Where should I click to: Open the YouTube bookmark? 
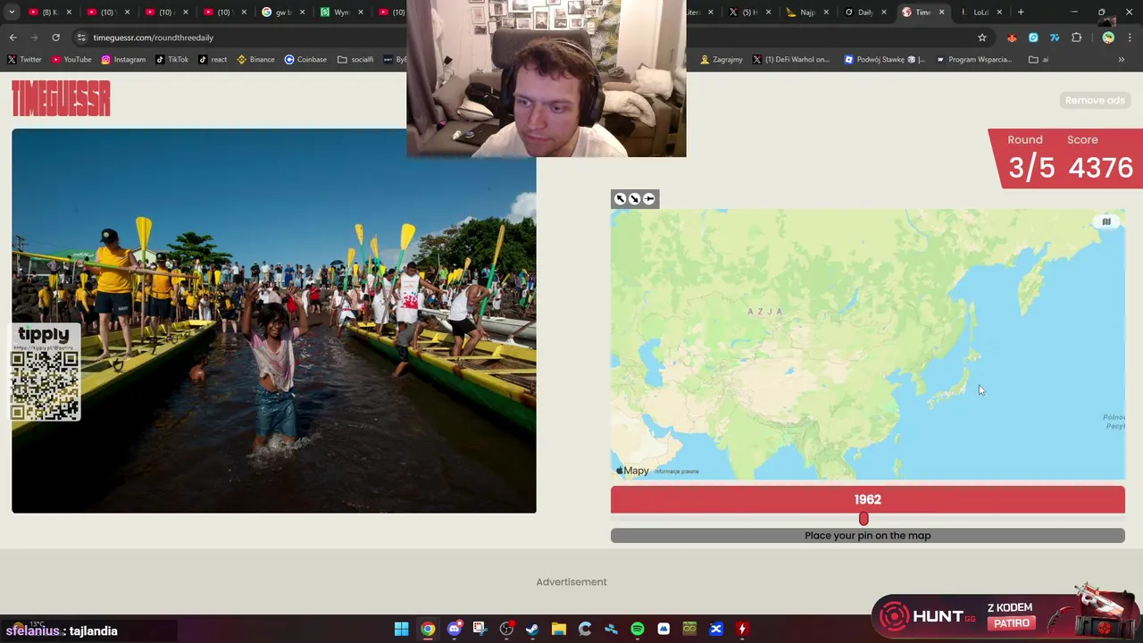(71, 59)
